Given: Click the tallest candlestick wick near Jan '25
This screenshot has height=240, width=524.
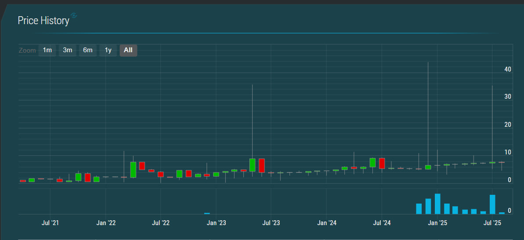Looking at the screenshot, I should pyautogui.click(x=428, y=115).
